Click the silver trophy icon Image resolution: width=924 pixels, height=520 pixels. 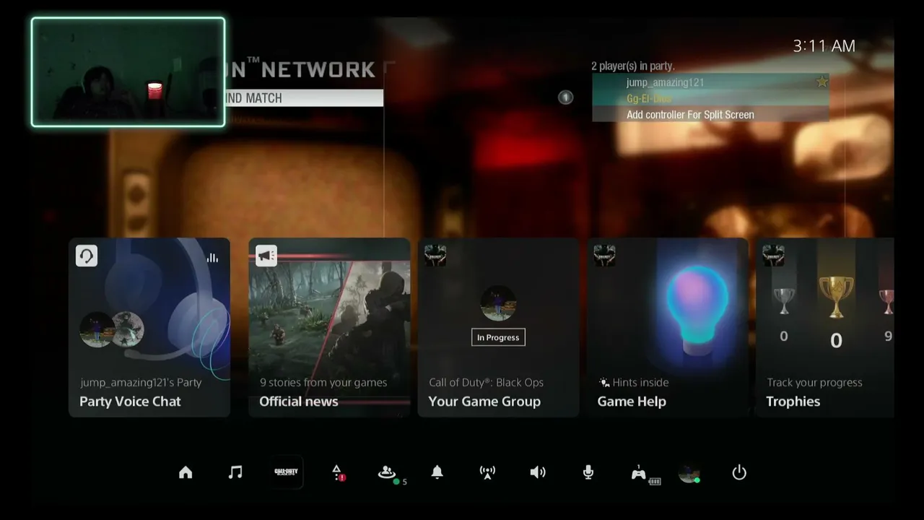coord(784,300)
